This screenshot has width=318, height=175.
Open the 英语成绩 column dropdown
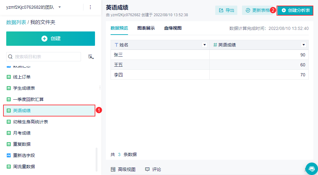(x=304, y=45)
